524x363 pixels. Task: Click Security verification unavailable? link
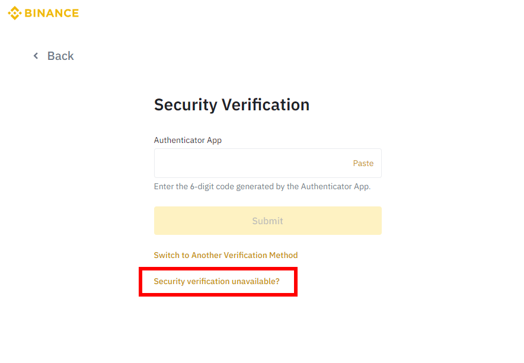click(x=216, y=281)
